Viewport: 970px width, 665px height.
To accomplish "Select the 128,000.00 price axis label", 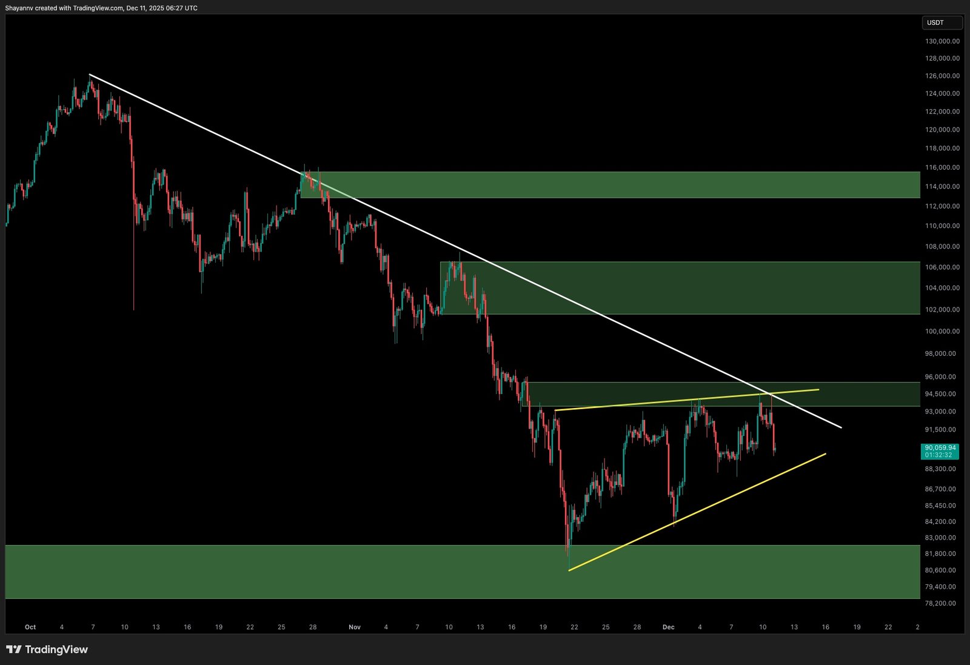I will point(942,58).
